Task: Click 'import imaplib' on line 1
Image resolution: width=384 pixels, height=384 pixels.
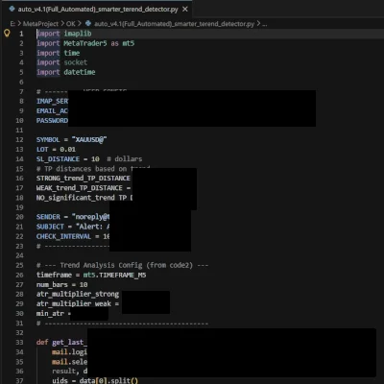Action: (64, 34)
